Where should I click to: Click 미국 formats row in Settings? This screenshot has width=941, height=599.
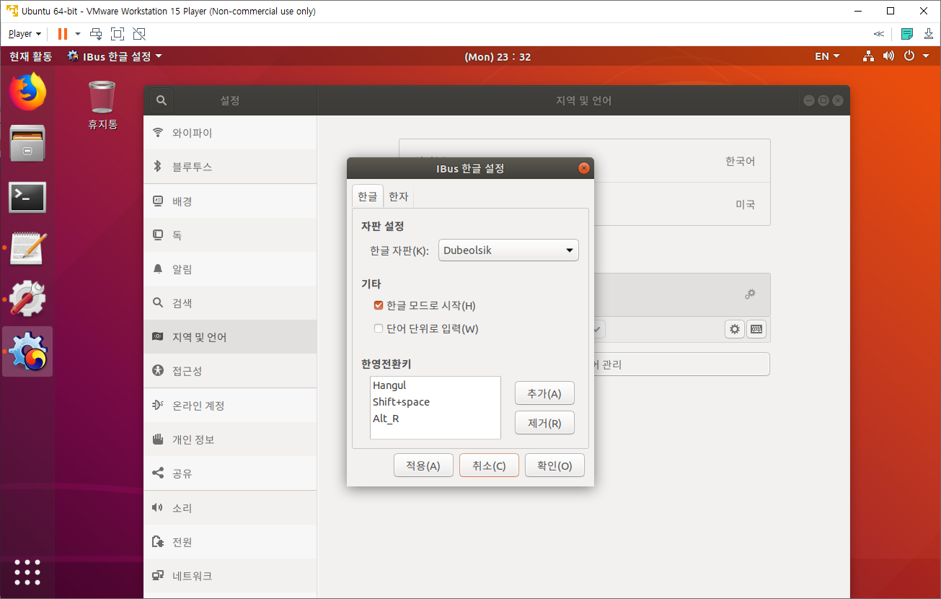(585, 204)
